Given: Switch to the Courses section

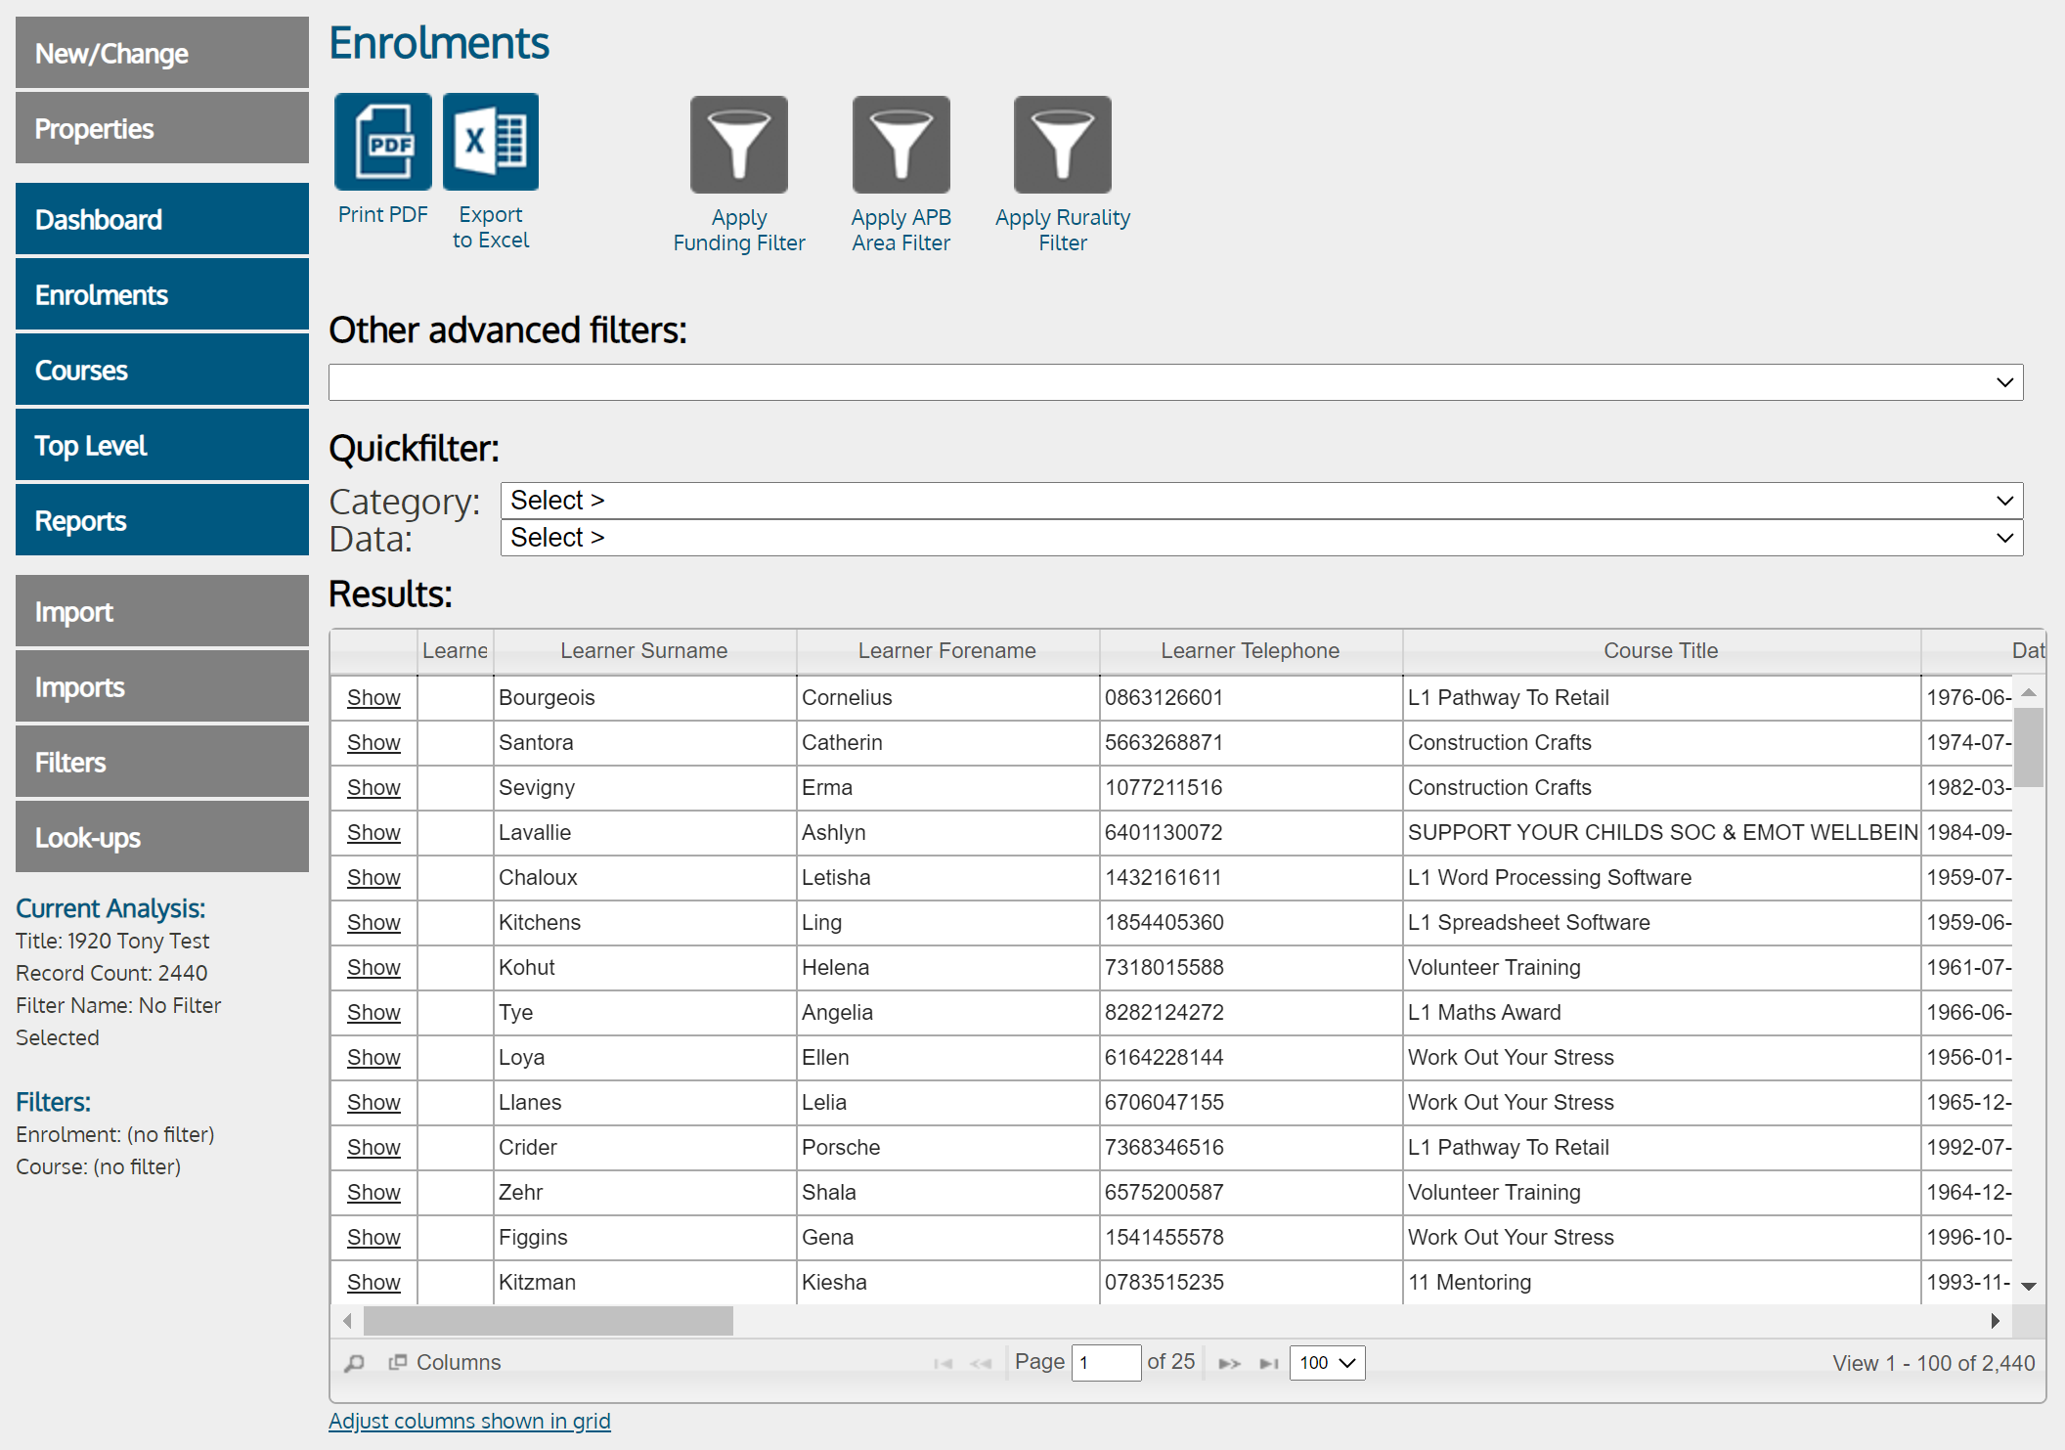Looking at the screenshot, I should [161, 370].
